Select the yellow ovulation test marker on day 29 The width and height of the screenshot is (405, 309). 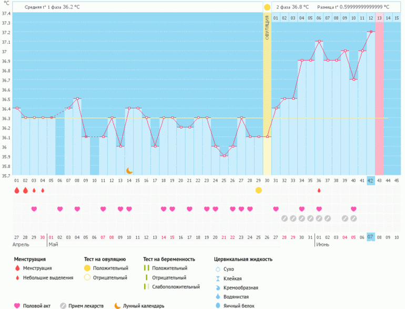point(258,190)
